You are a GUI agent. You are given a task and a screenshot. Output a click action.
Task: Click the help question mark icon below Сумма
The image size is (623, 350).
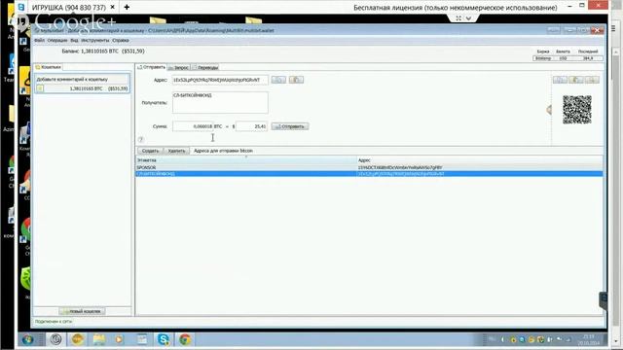[x=140, y=139]
